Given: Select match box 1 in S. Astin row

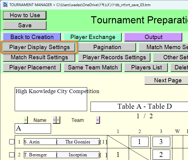Looking at the screenshot, I should (140, 142).
